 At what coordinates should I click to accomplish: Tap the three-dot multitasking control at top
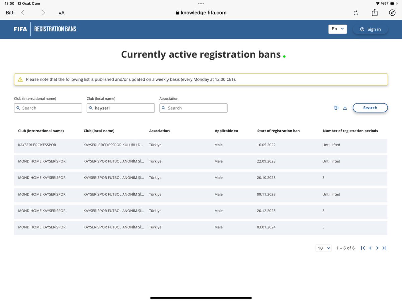[201, 3]
